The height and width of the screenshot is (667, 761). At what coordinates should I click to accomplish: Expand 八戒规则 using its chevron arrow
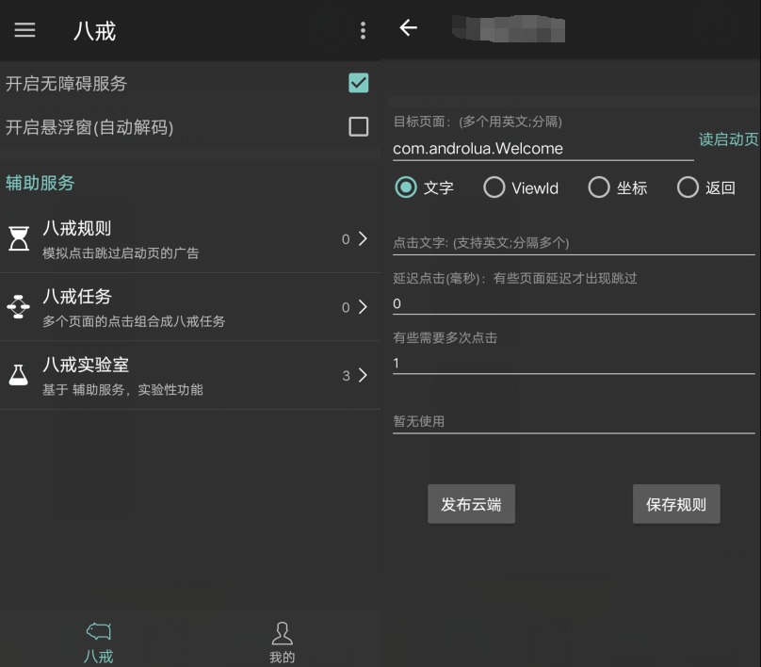pyautogui.click(x=363, y=238)
